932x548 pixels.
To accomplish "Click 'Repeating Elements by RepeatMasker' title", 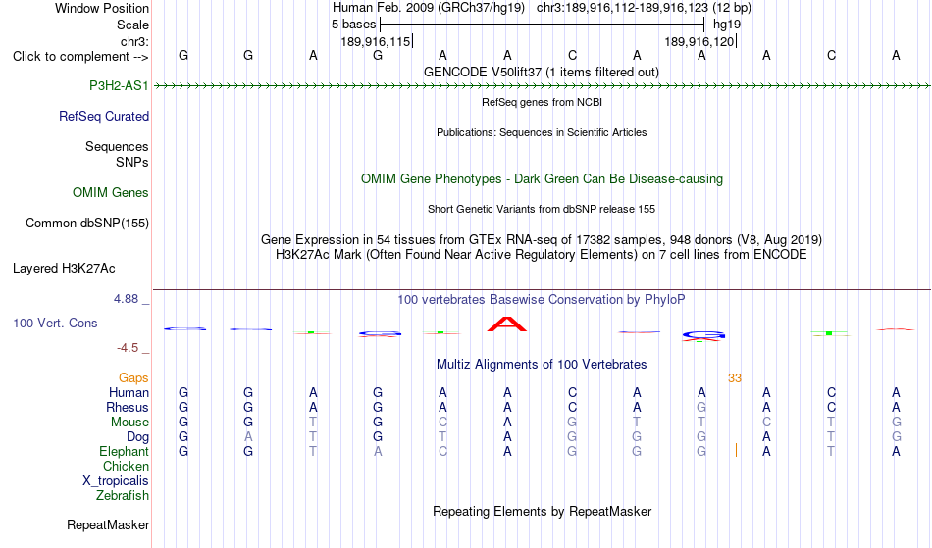I will click(x=543, y=511).
